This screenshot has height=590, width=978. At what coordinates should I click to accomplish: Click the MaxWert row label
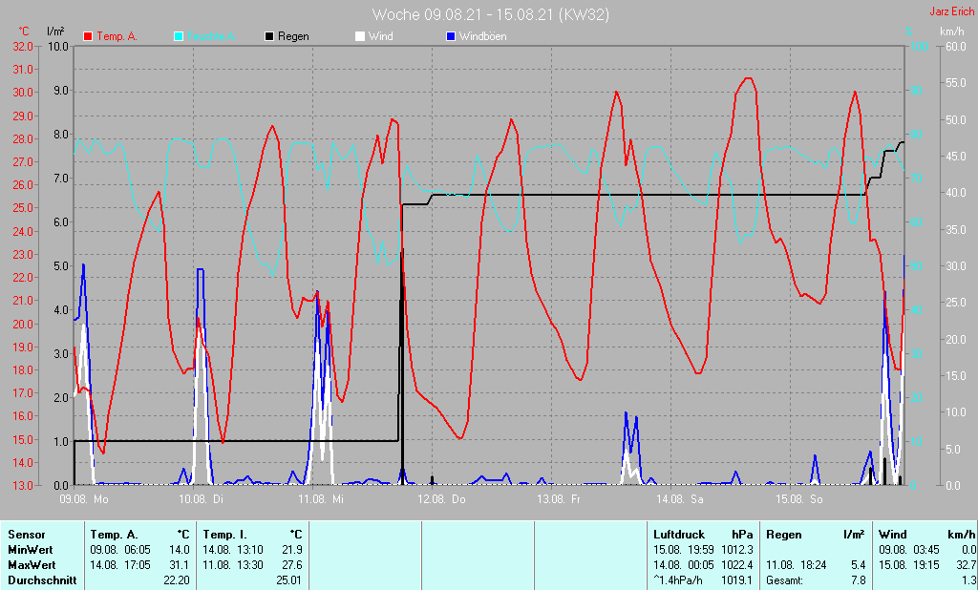pos(31,565)
